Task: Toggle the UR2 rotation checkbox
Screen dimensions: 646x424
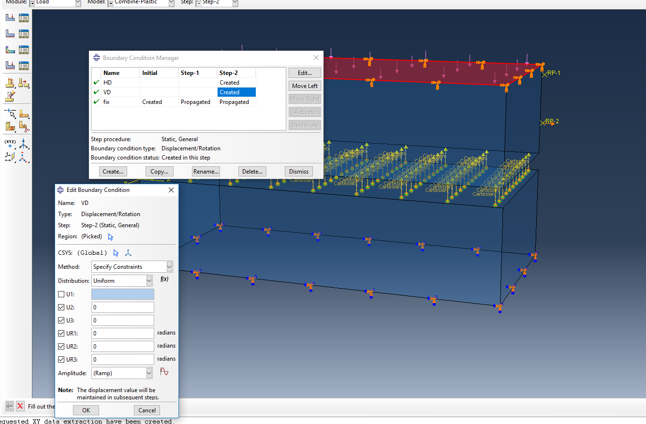Action: [x=61, y=346]
